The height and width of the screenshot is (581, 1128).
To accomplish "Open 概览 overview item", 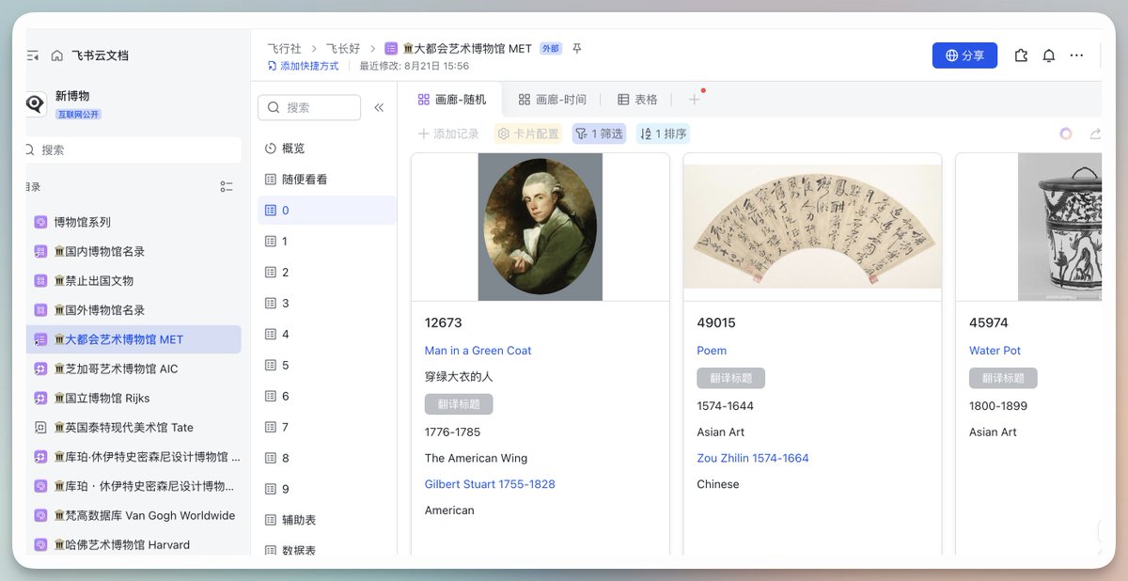I will (x=326, y=149).
